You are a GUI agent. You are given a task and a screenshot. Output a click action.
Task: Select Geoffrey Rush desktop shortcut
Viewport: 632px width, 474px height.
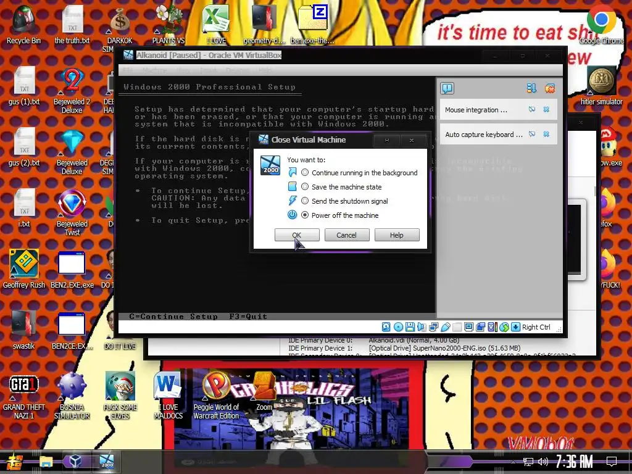click(24, 269)
